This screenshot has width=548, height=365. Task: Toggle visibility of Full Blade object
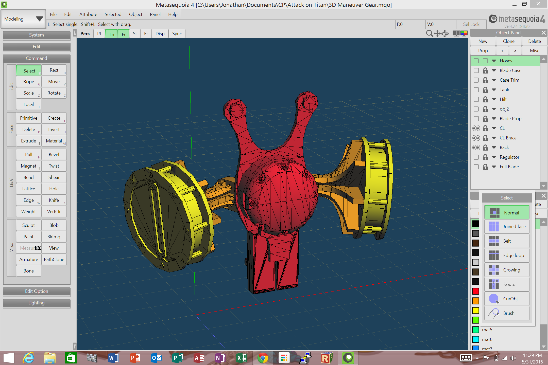pyautogui.click(x=476, y=167)
